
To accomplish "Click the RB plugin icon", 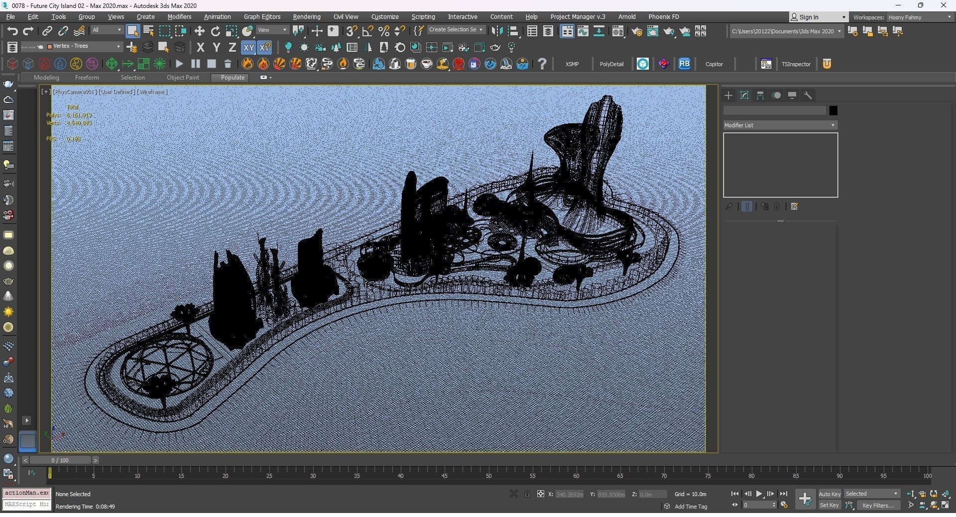I will point(684,64).
